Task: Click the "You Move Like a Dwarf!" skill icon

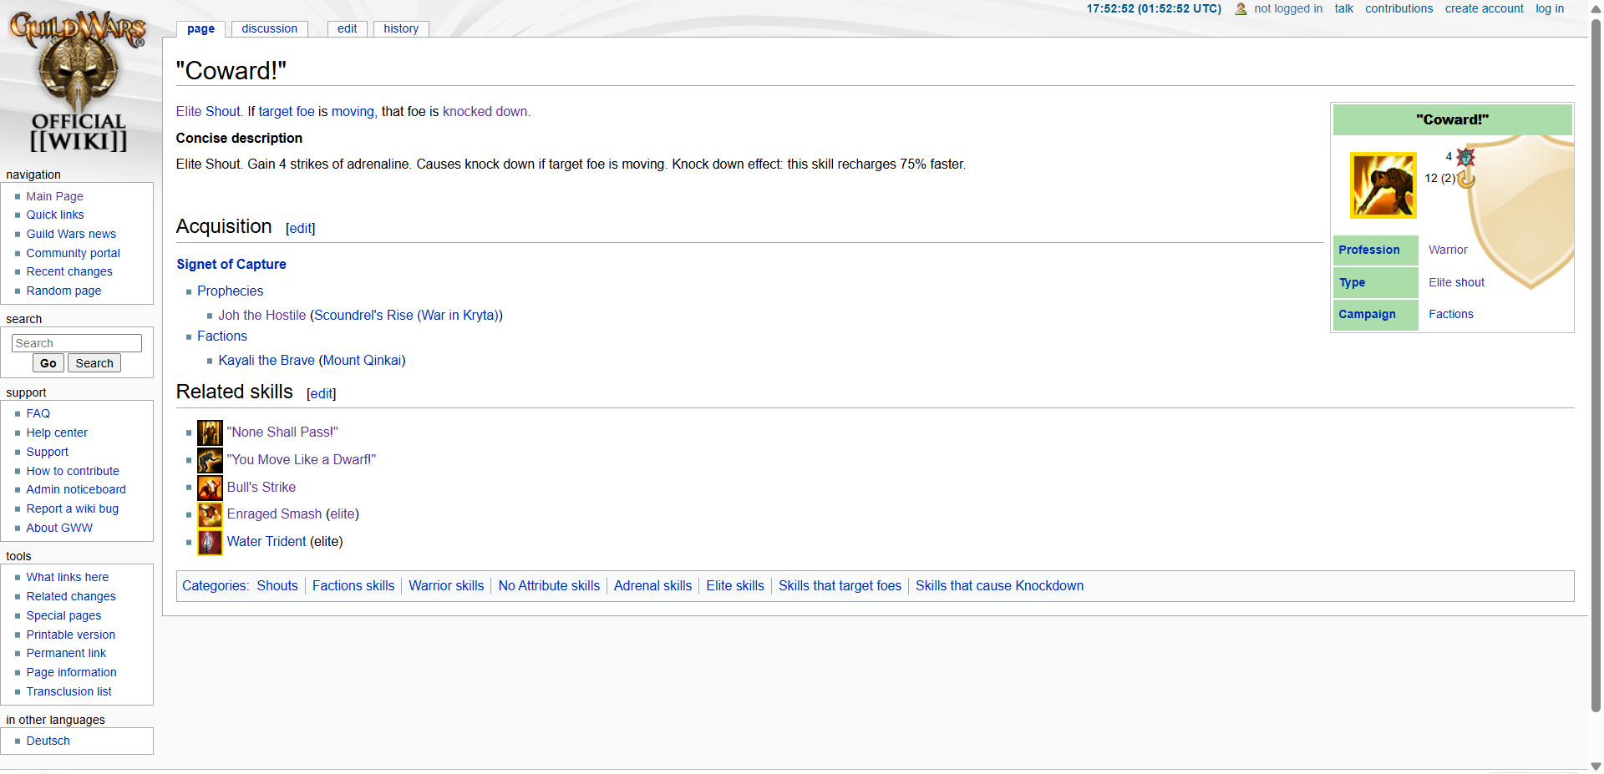Action: (210, 460)
